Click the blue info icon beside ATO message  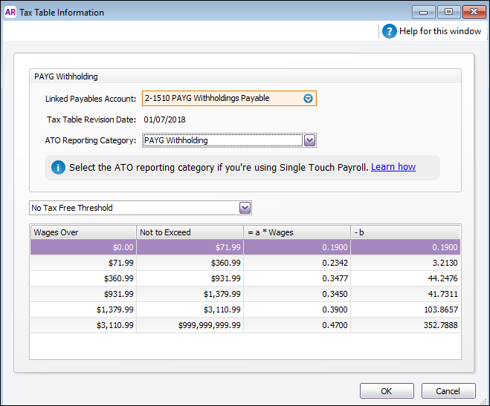(58, 168)
